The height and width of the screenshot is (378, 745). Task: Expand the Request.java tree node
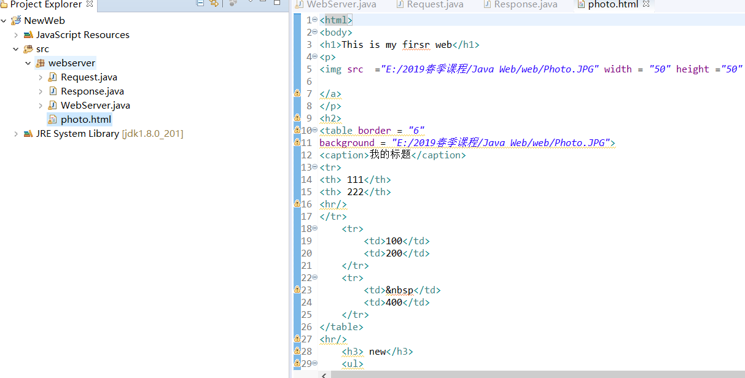(x=41, y=77)
